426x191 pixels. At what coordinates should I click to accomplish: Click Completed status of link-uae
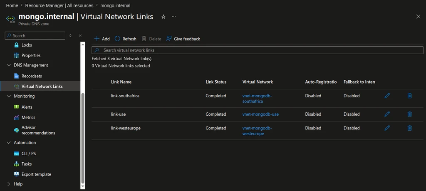click(x=216, y=114)
